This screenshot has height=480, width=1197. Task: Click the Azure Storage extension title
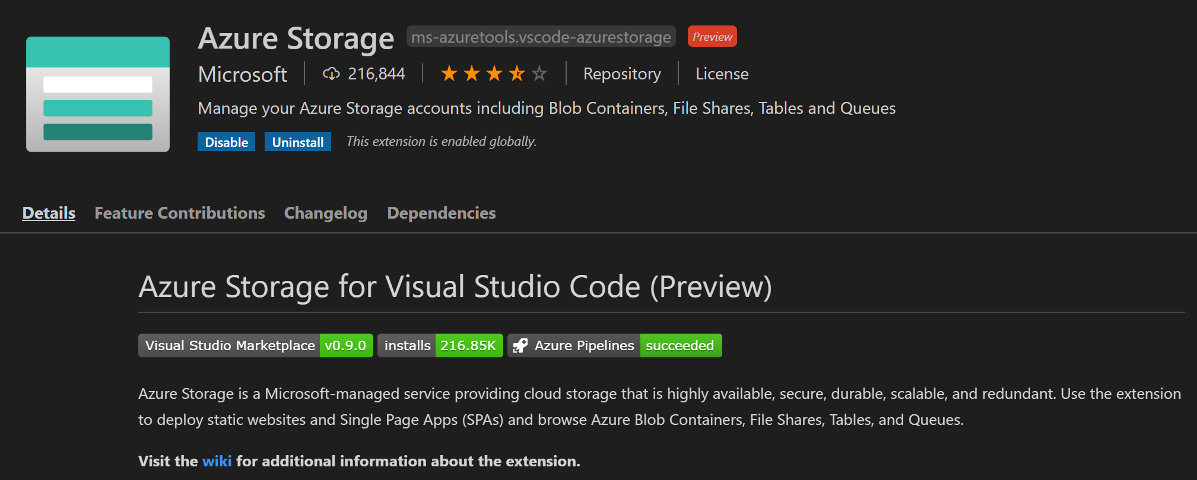click(x=296, y=39)
